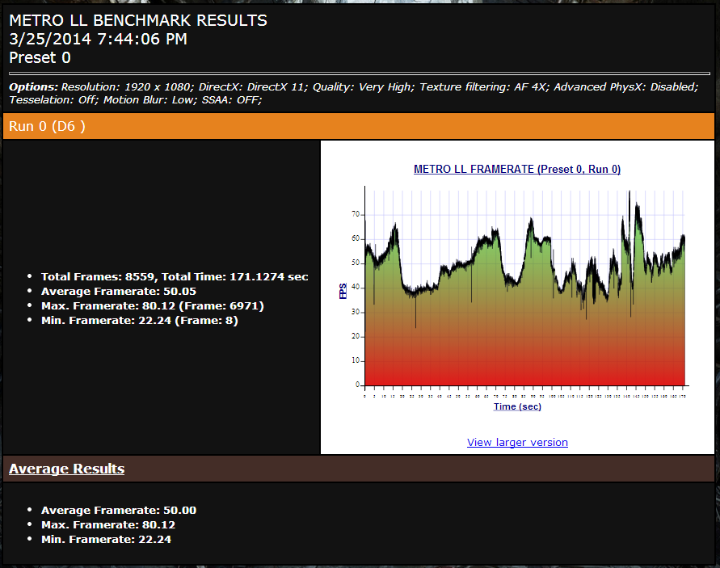This screenshot has height=568, width=720.
Task: Click the date '3/25/2014 7:44:06 PM'
Action: click(99, 39)
